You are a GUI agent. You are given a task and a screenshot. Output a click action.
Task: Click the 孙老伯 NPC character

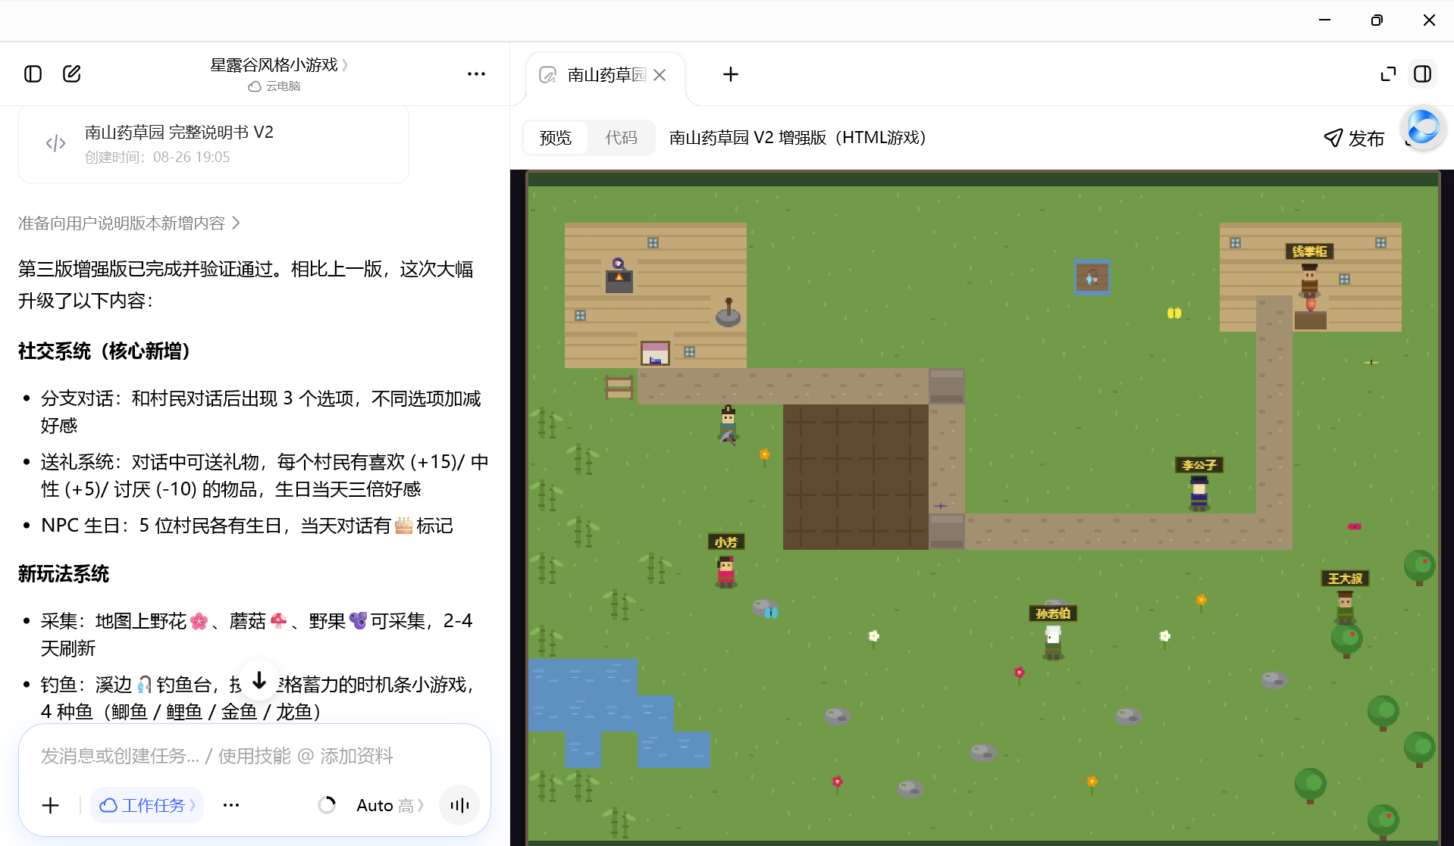click(1053, 642)
